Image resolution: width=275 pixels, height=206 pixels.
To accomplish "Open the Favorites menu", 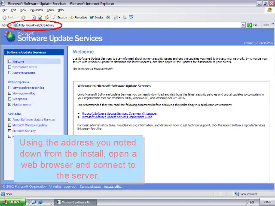I will pos(36,10).
